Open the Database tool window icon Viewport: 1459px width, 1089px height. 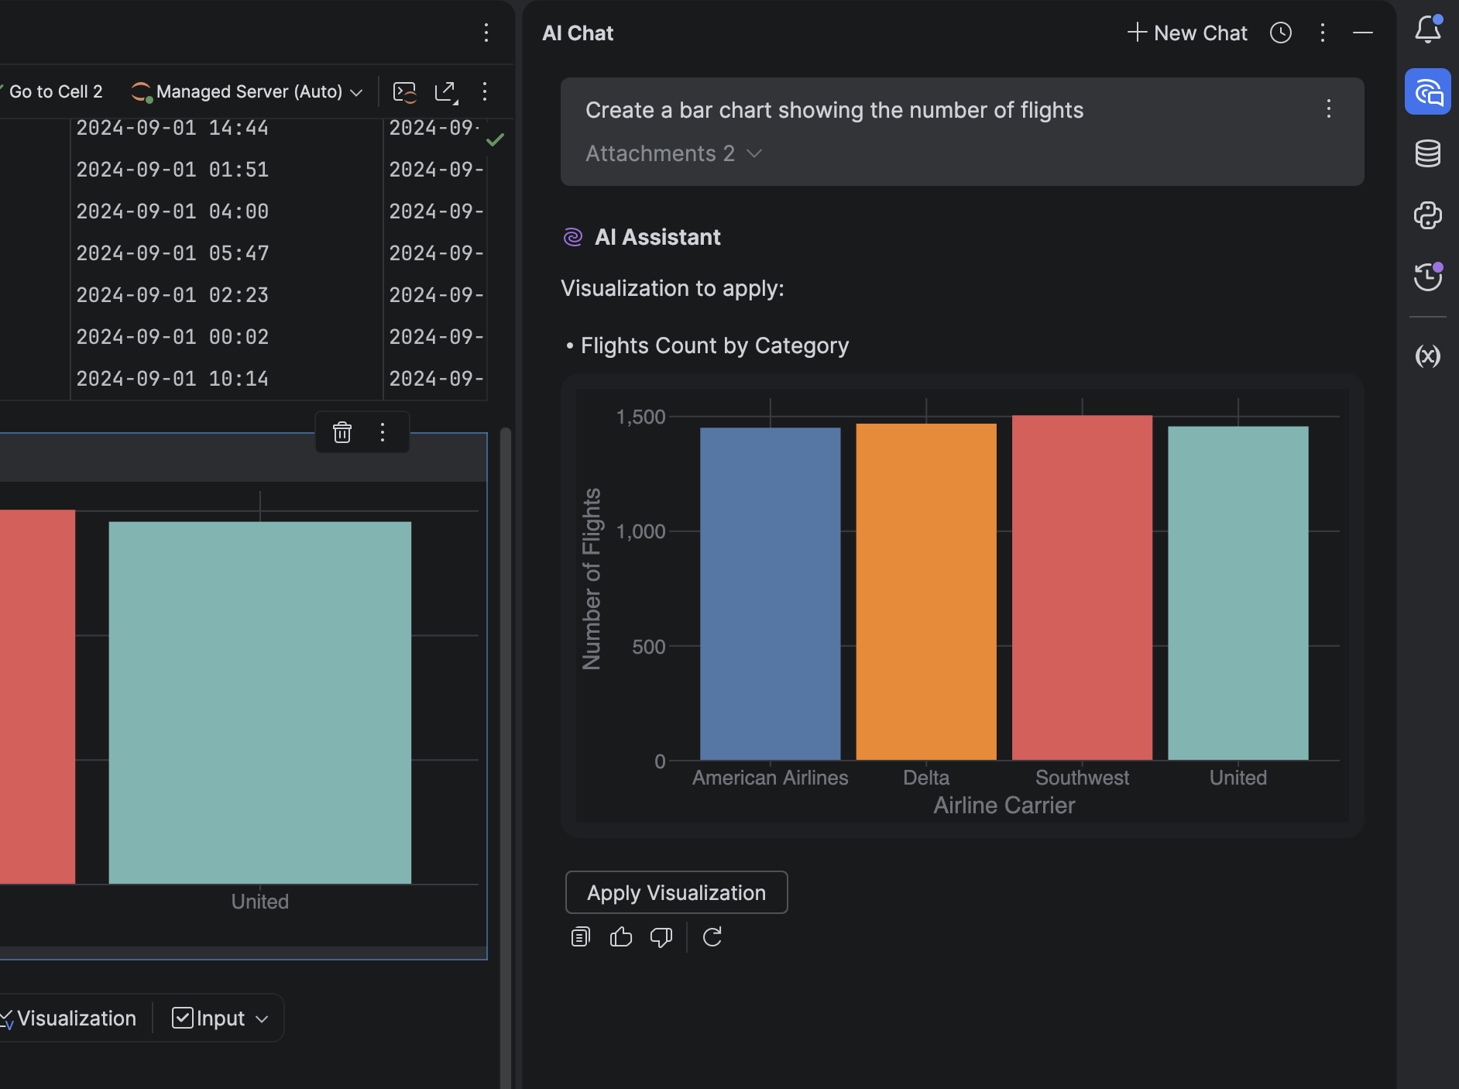tap(1427, 153)
